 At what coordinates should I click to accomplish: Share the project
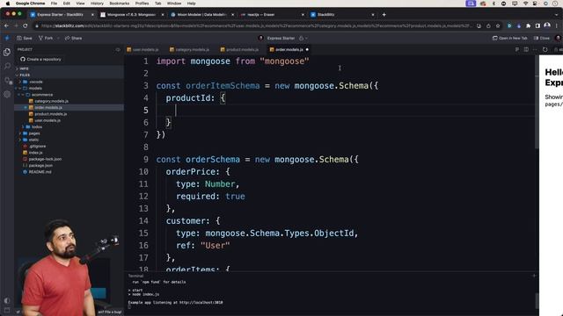click(x=73, y=38)
